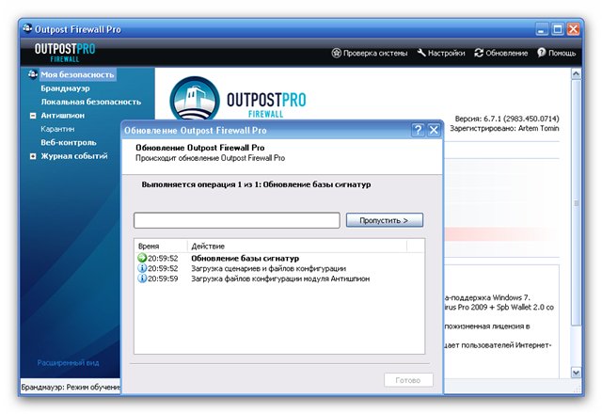
Task: Click the Моя безопасность sidebar icon
Action: coord(33,74)
